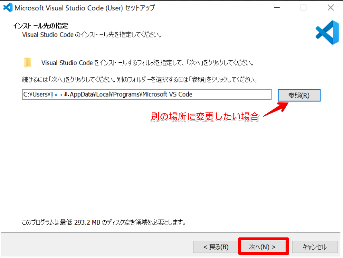This screenshot has height=258, width=343.
Task: Close the setup window
Action: coord(331,8)
